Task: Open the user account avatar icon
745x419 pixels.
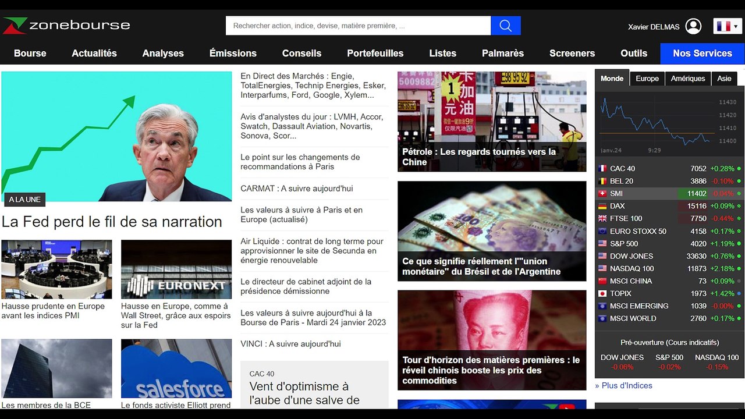Action: (x=693, y=26)
